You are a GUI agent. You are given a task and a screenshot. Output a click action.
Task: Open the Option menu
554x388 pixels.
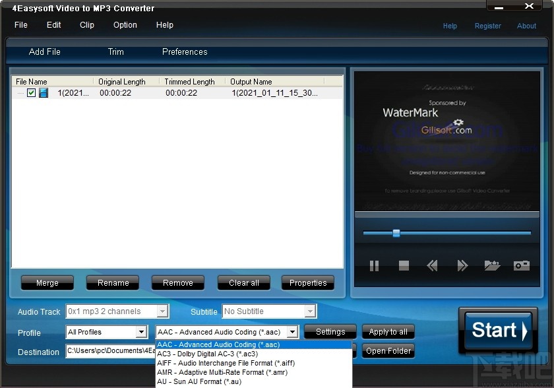pyautogui.click(x=125, y=25)
